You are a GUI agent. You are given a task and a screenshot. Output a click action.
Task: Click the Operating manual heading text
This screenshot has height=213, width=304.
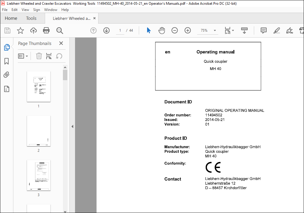click(215, 52)
